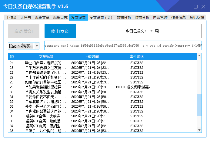Click the 事件原因 column header
The width and height of the screenshot is (210, 141).
(x=137, y=57)
